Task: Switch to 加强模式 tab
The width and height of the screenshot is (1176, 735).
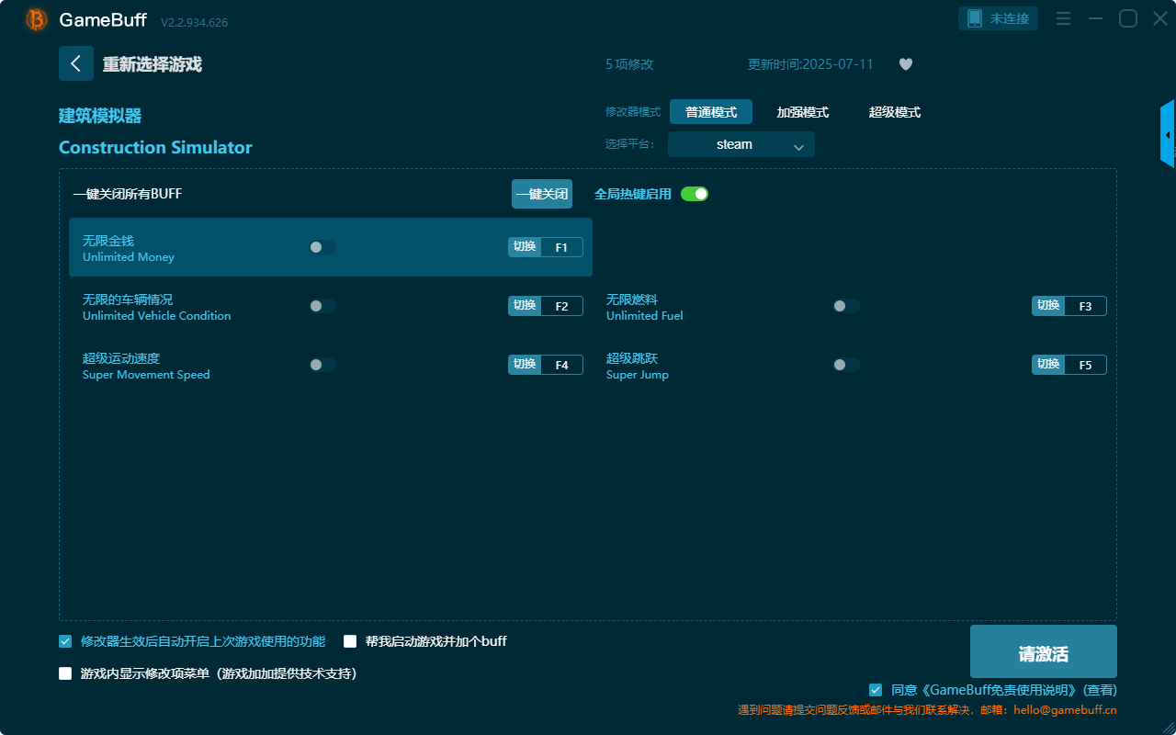Action: click(x=803, y=112)
